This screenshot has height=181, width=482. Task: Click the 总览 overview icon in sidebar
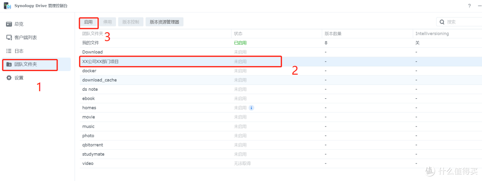[x=9, y=24]
